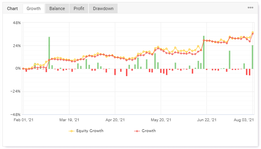
Task: Toggle the Equity Growth legend series
Action: pos(86,131)
